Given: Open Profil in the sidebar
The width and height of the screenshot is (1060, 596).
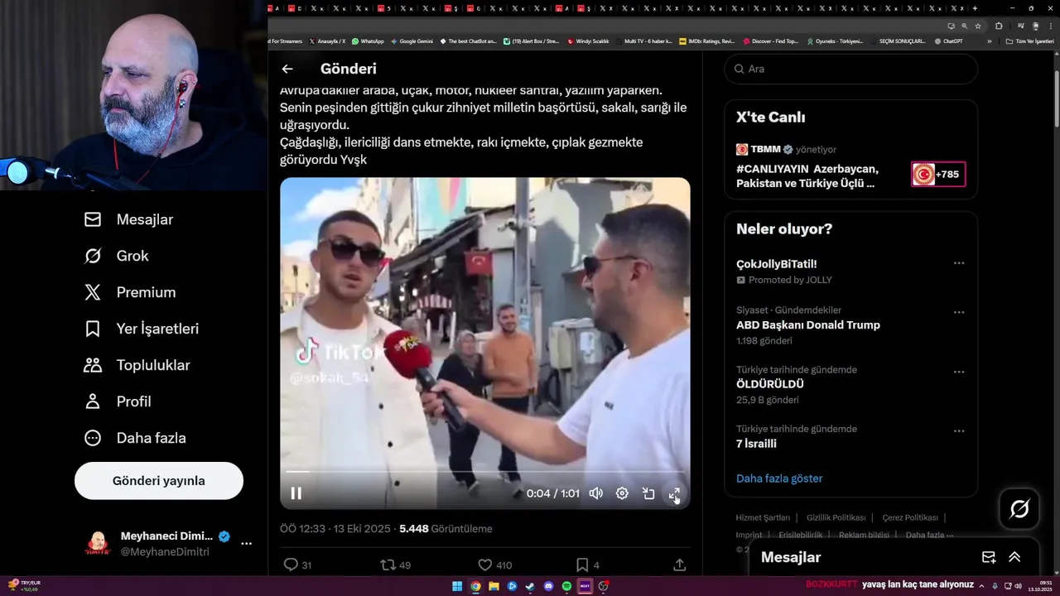Looking at the screenshot, I should click(118, 401).
